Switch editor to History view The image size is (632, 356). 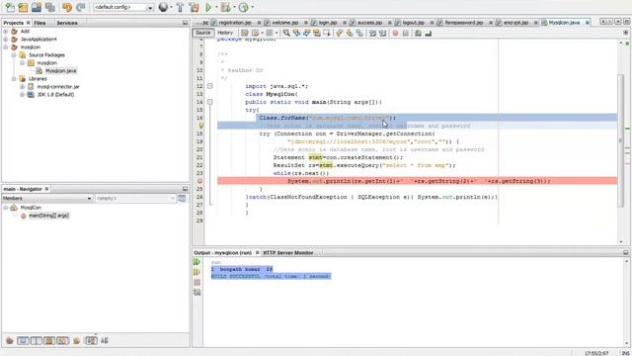click(x=225, y=33)
